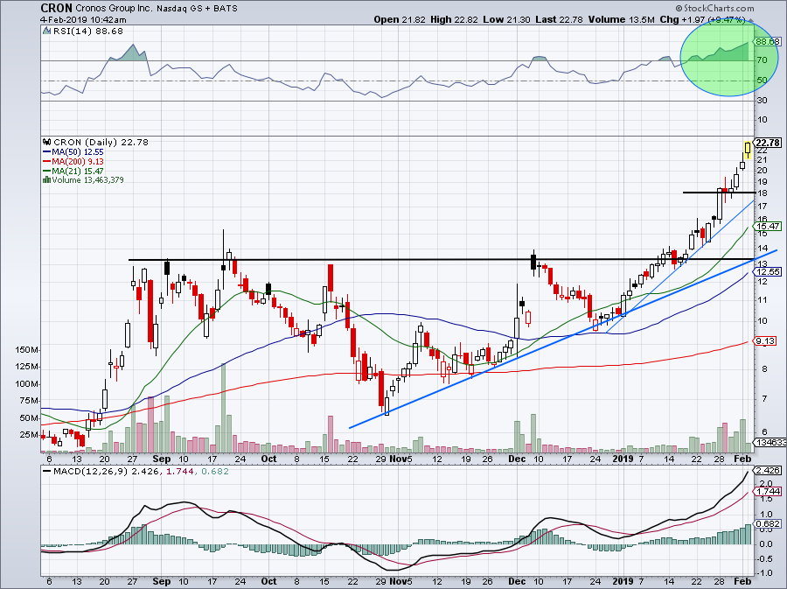Click the High 22.82 value

(x=454, y=19)
